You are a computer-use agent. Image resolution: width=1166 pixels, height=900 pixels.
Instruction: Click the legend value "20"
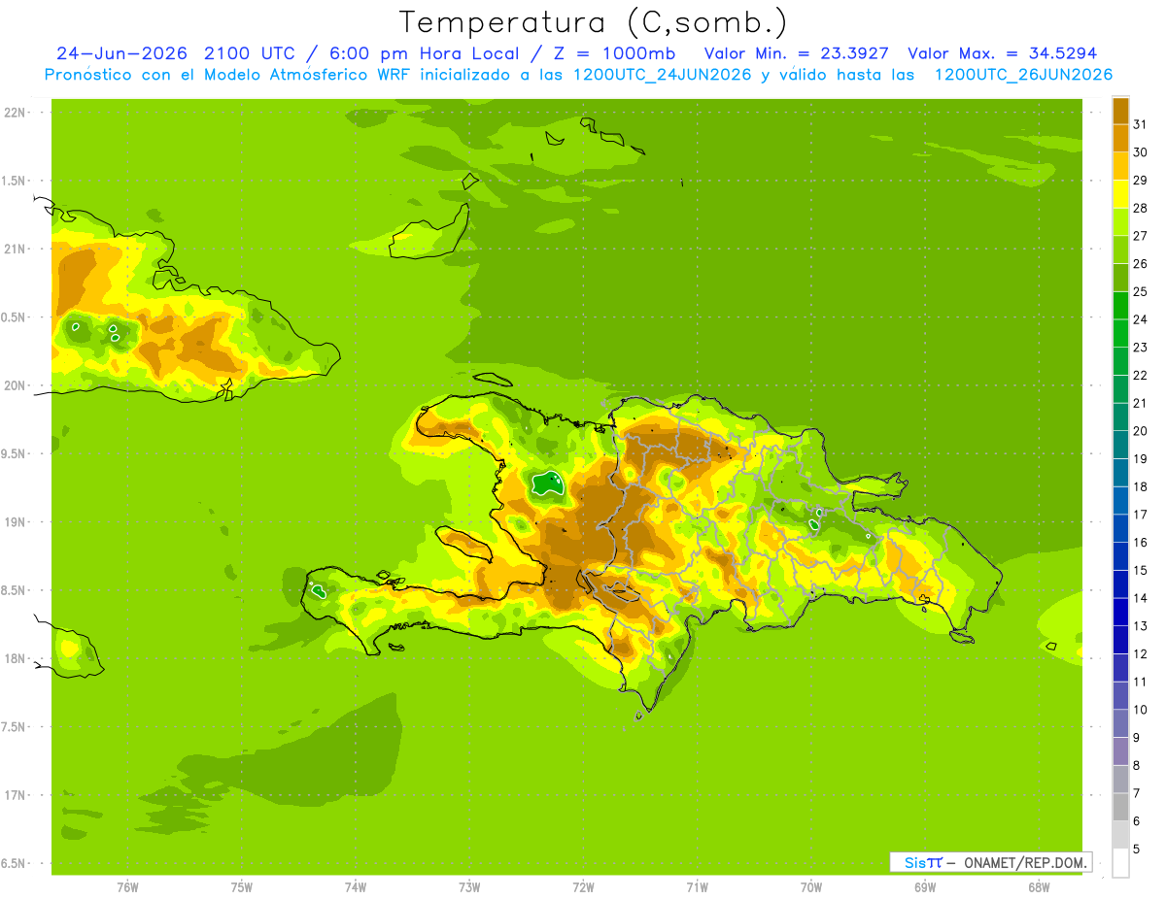click(1141, 431)
